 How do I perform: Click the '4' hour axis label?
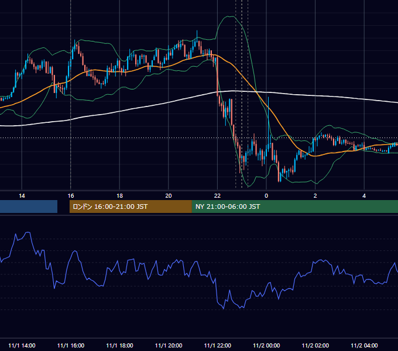click(364, 196)
